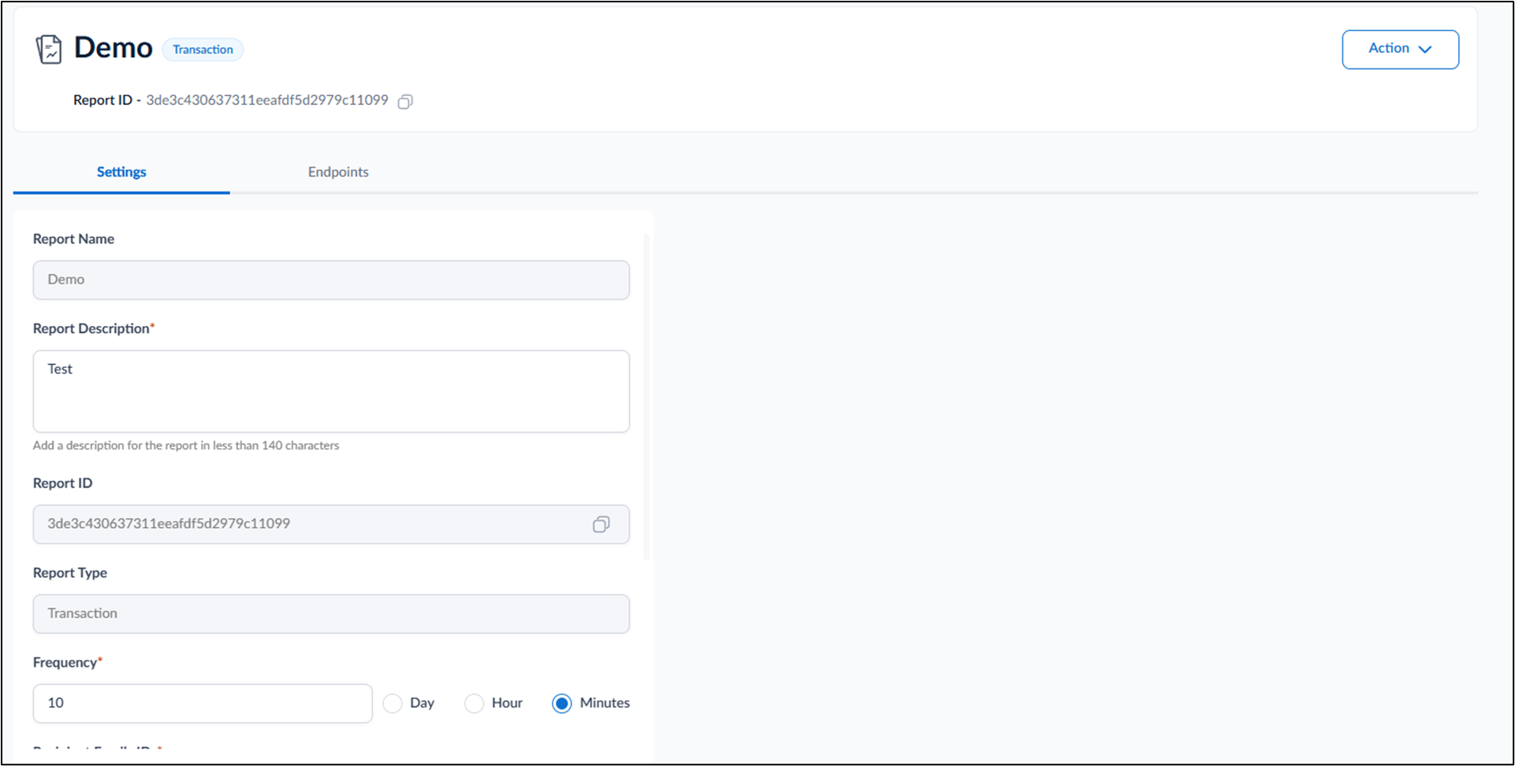Screen dimensions: 1515x766
Task: Click the header Report ID value text
Action: click(x=267, y=100)
